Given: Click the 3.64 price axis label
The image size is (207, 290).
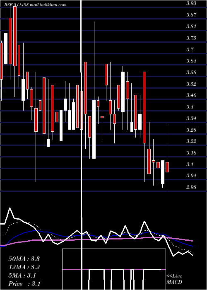Looking at the screenshot, I should (191, 60).
